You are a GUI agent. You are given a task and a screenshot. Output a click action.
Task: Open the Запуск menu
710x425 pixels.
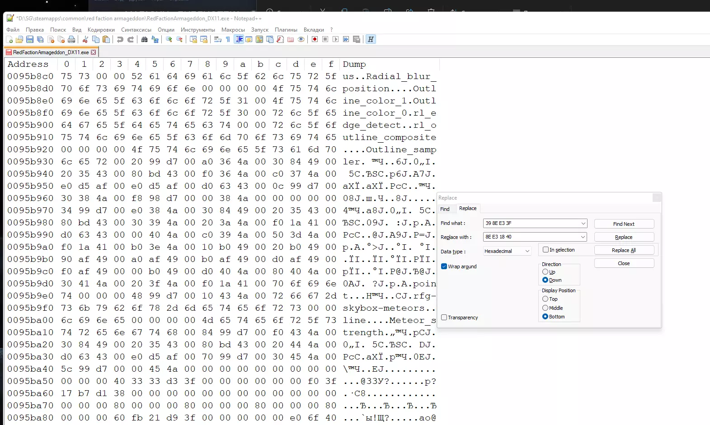(260, 30)
